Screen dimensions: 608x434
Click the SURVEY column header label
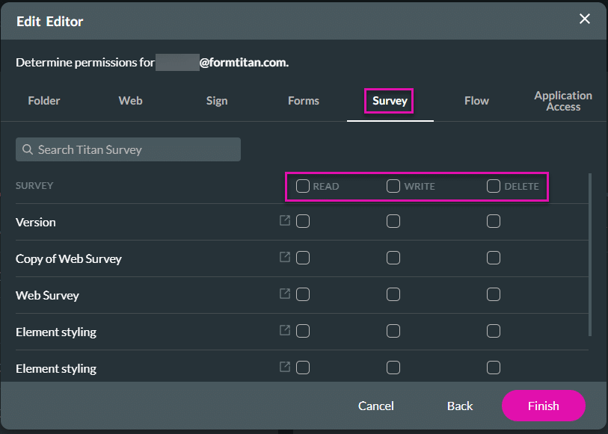pos(34,185)
